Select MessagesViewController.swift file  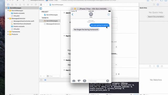pyautogui.click(x=24, y=21)
